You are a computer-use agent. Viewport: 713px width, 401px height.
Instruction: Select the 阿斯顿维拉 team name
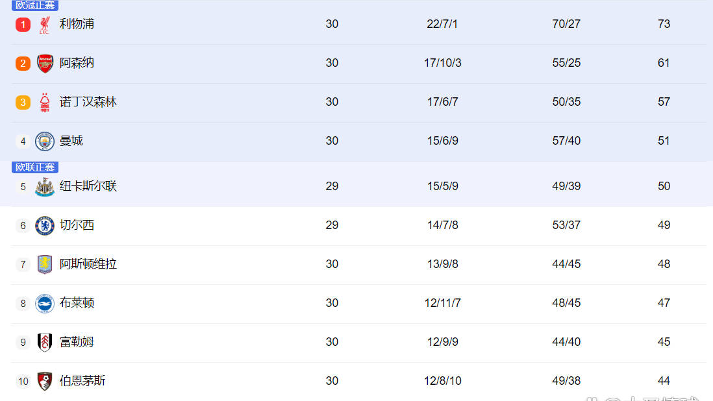point(88,264)
